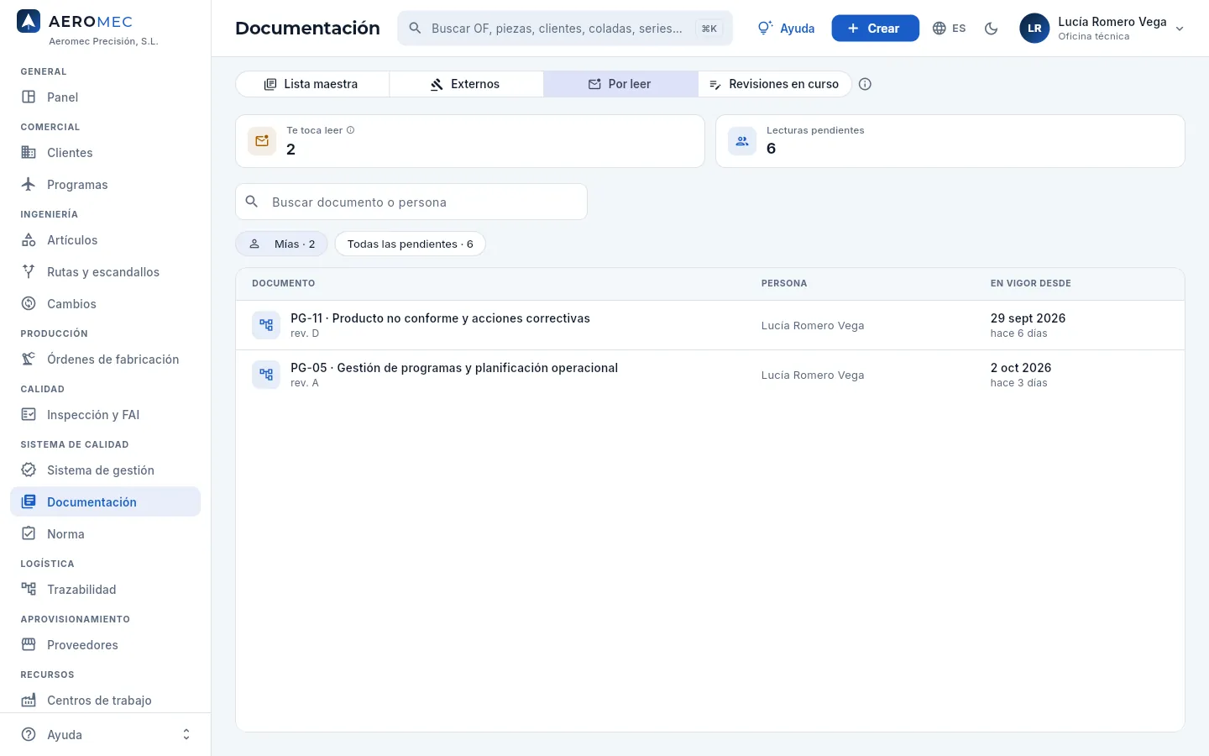The width and height of the screenshot is (1209, 756).
Task: Open Artículos in sidebar
Action: pyautogui.click(x=105, y=240)
